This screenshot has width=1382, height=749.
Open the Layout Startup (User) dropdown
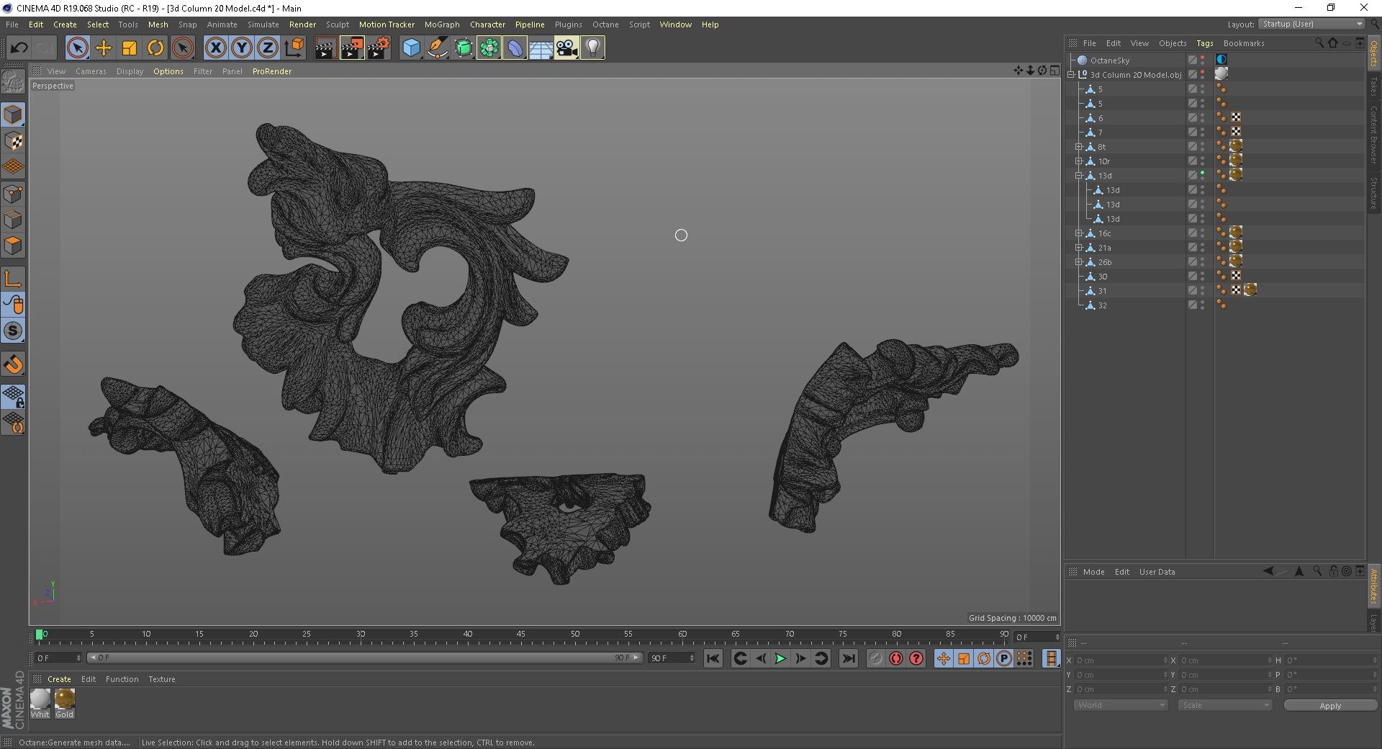1312,24
